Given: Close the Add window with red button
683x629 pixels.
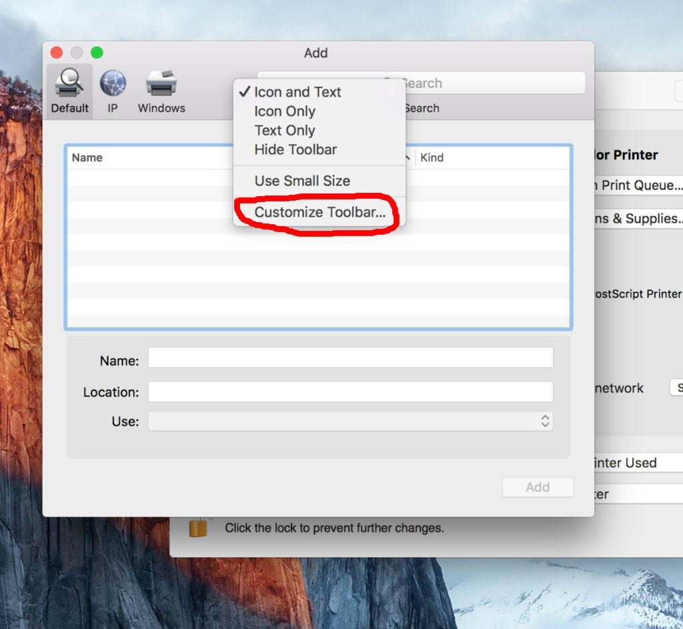Looking at the screenshot, I should (57, 53).
